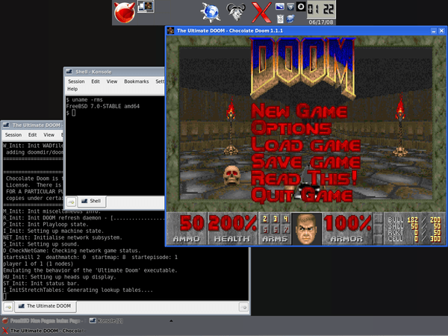The image size is (448, 336).
Task: Click the blue globe network tray icon
Action: point(290,19)
